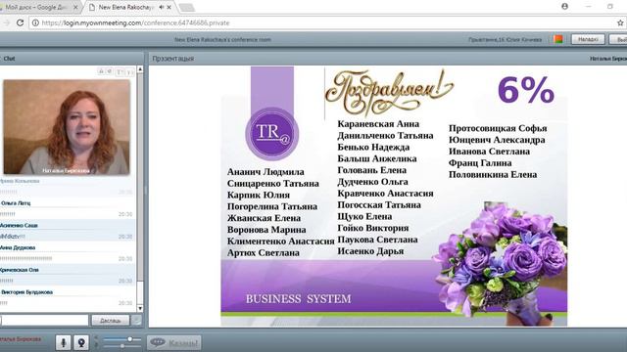Click the greeting text with the user name
The height and width of the screenshot is (352, 627).
(x=506, y=39)
